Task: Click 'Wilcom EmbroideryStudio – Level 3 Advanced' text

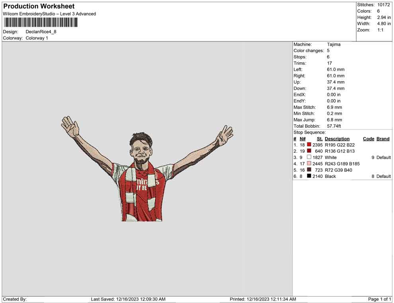Action: click(x=49, y=14)
